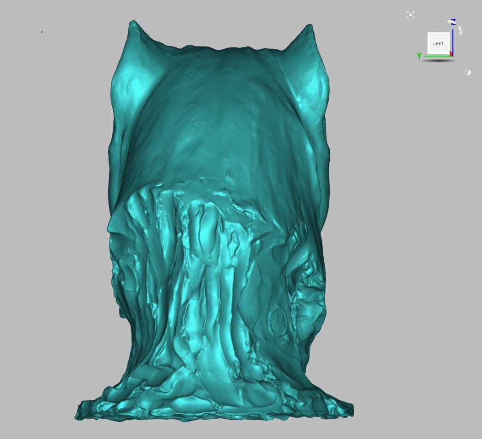482x439 pixels.
Task: Click the small dot marker near top left
Action: pyautogui.click(x=42, y=32)
